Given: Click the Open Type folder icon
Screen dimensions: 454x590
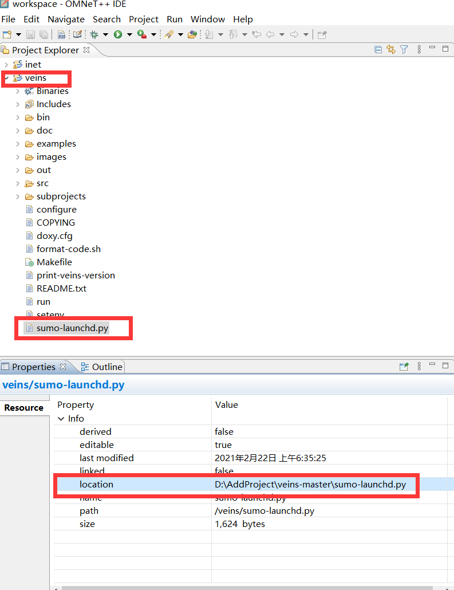Looking at the screenshot, I should click(x=192, y=34).
